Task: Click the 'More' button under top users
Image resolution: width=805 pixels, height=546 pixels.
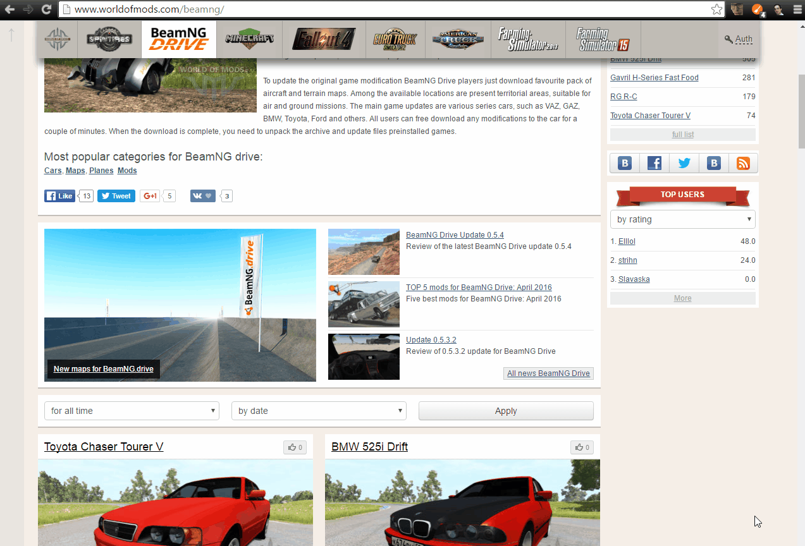Action: 683,298
